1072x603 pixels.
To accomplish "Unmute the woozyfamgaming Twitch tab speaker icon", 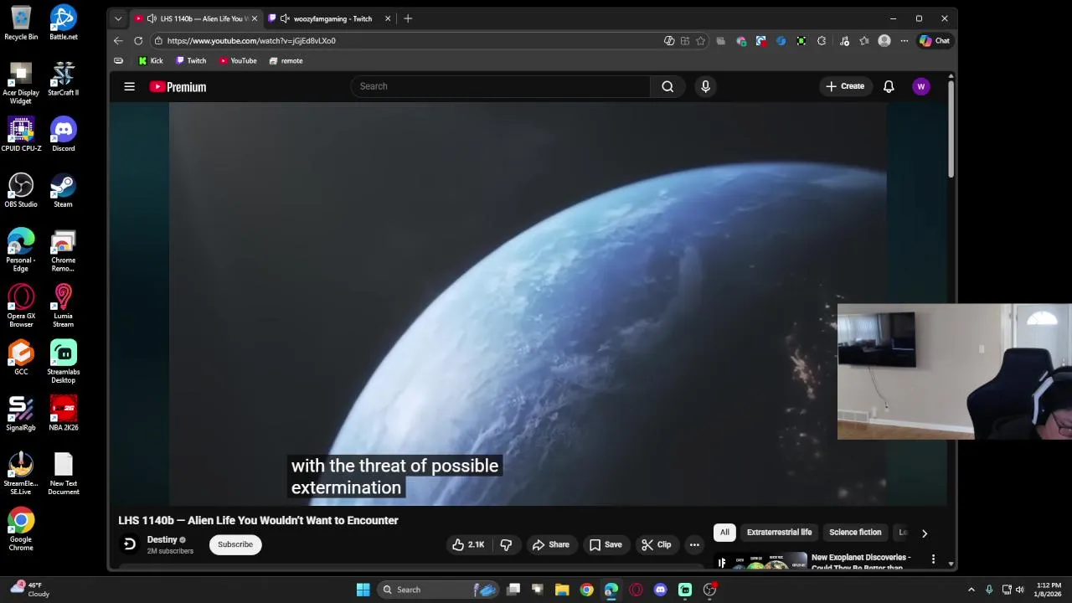I will tap(285, 18).
